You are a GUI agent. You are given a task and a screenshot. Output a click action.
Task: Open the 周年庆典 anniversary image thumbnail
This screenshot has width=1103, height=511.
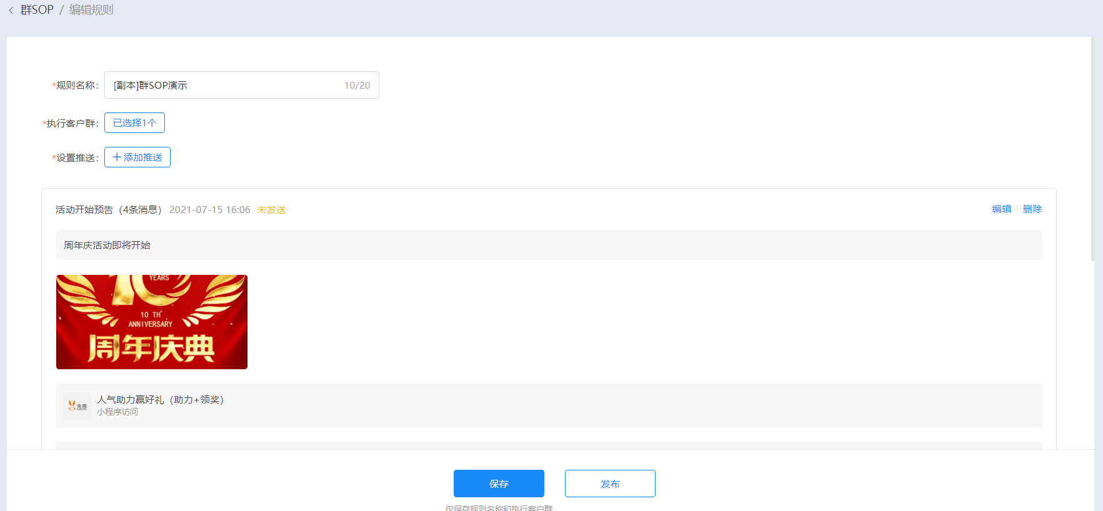point(152,322)
